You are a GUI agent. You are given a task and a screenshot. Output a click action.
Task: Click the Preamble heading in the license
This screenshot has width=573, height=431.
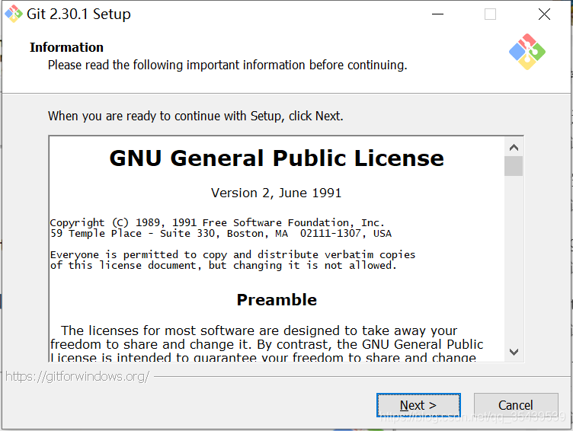(x=277, y=300)
